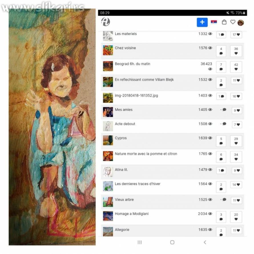Open the 'Homage a Modiglani' title link
The width and height of the screenshot is (254, 254).
132,214
